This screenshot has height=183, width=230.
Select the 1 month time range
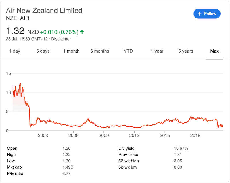(x=71, y=51)
